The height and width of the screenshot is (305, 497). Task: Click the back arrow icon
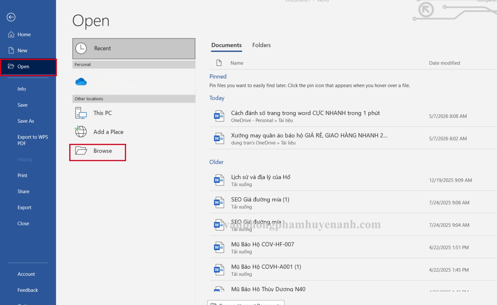[x=11, y=17]
